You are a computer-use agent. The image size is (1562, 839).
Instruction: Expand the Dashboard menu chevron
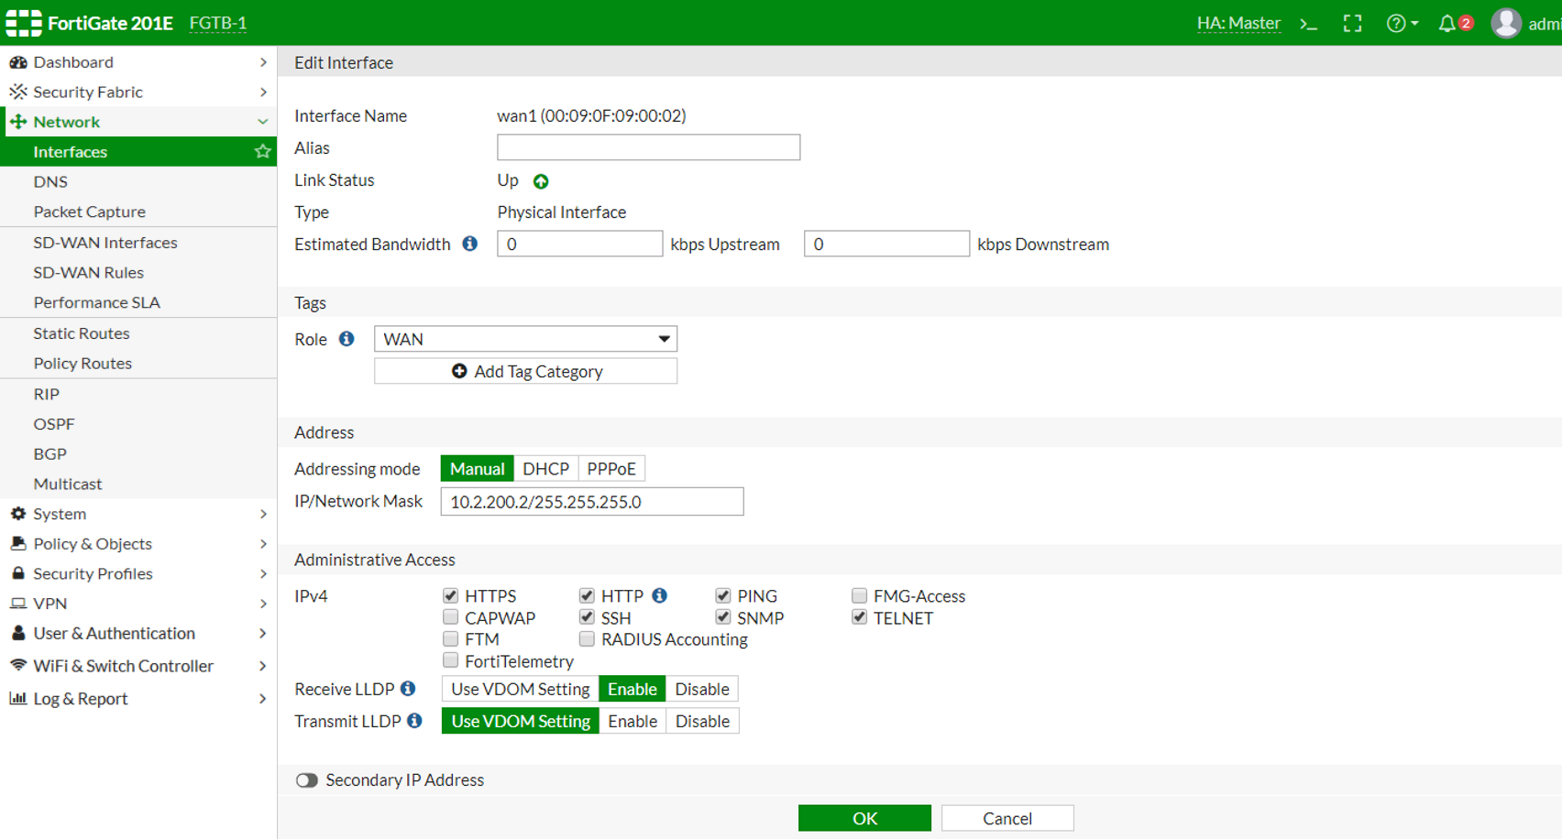(x=263, y=62)
